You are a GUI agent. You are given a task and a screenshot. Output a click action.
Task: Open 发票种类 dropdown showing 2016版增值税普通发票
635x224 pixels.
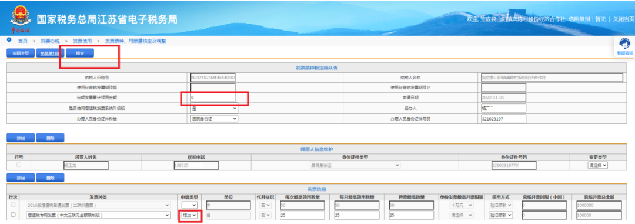(x=98, y=205)
